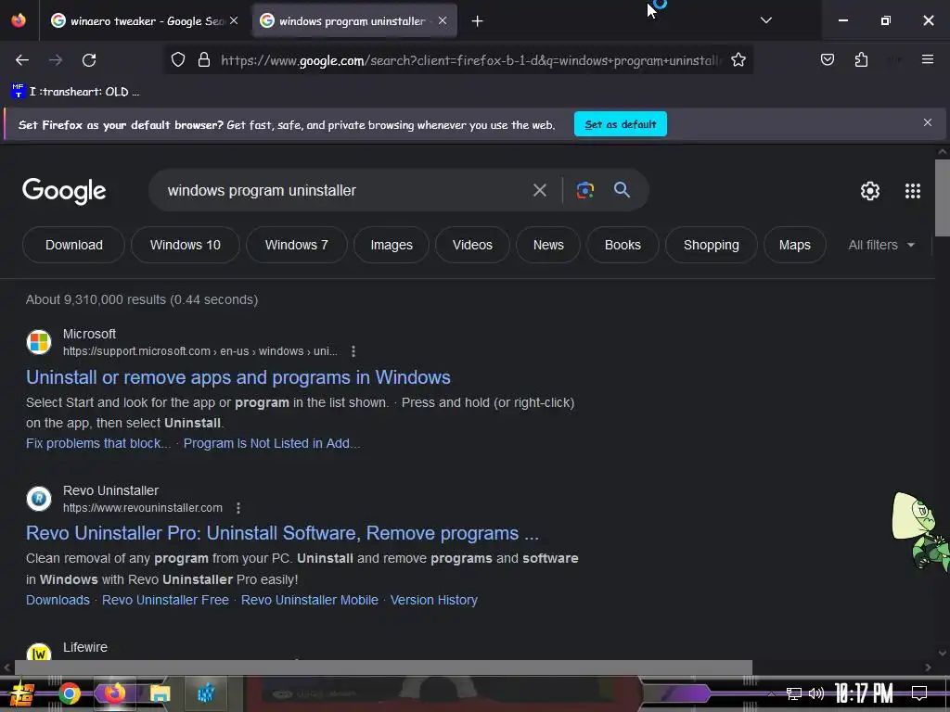
Task: Close the windows program uninstaller tab
Action: pos(443,20)
